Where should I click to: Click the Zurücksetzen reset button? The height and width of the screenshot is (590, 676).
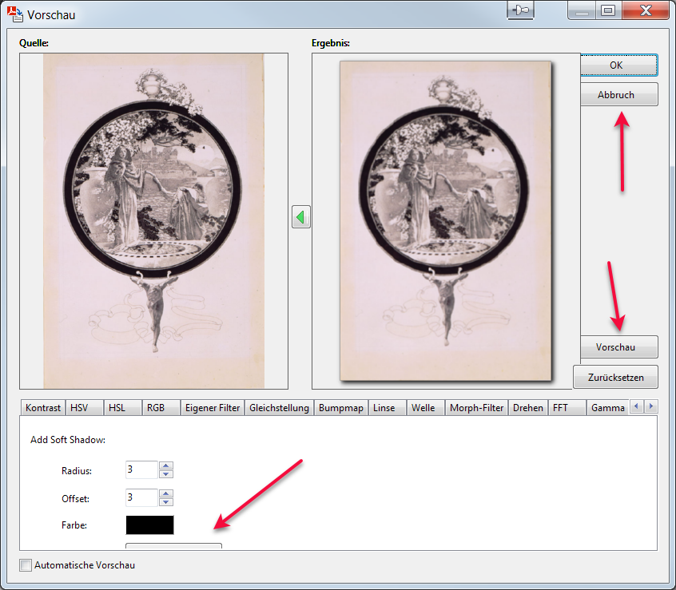[x=615, y=377]
